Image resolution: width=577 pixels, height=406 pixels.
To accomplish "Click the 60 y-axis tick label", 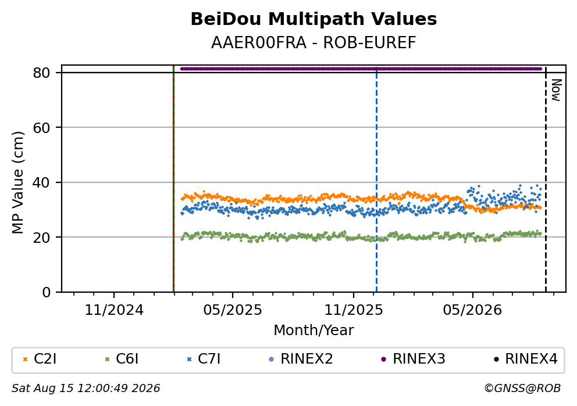I will point(41,128).
